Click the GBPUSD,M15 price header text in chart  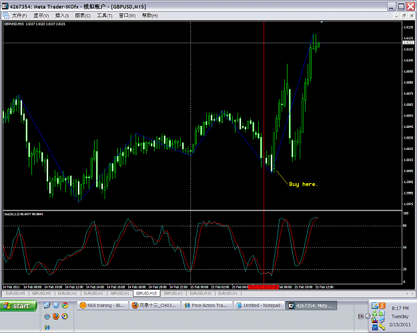(x=35, y=24)
